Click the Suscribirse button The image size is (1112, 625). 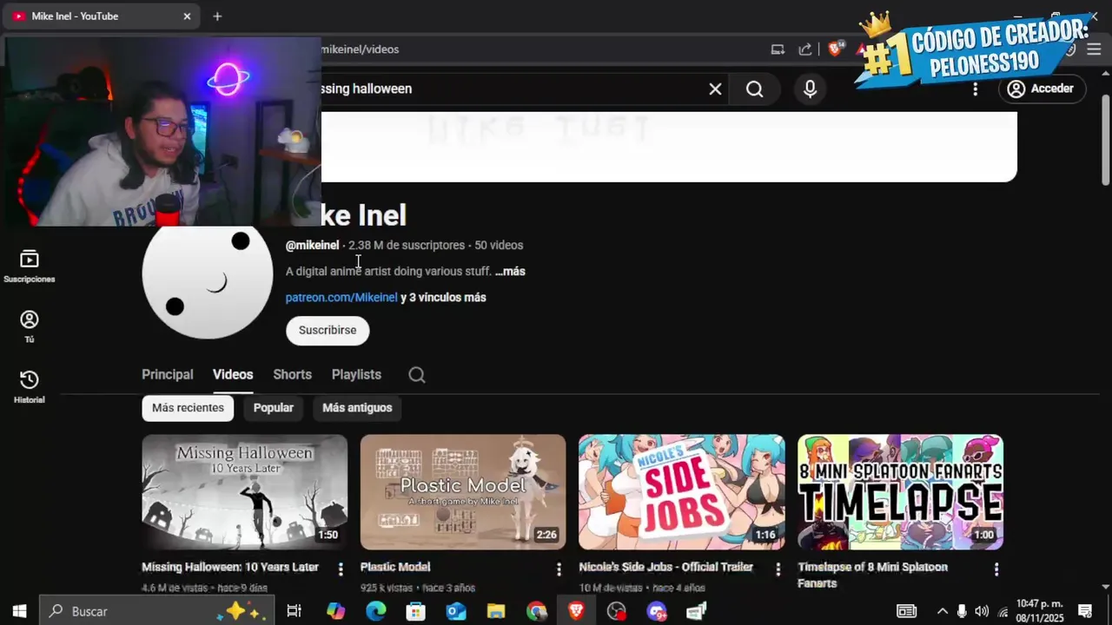(x=328, y=331)
